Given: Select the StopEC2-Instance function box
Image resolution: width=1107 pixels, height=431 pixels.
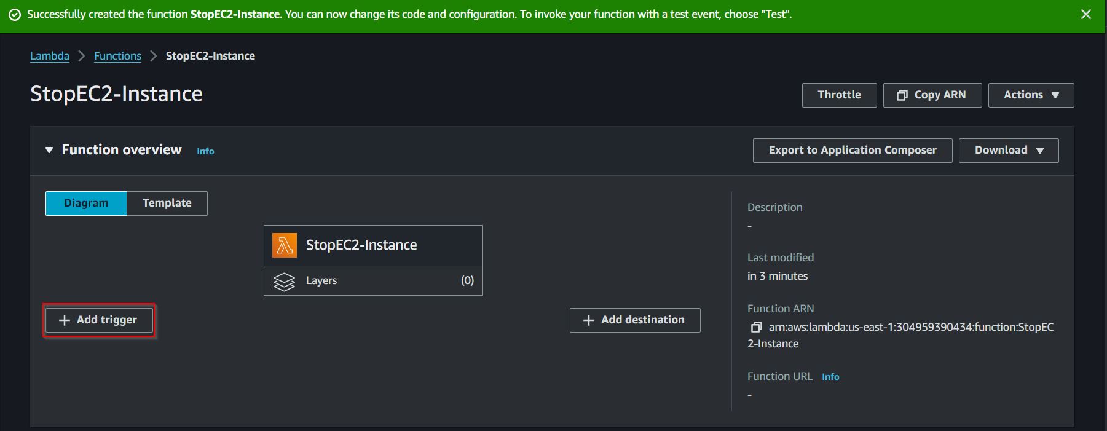Looking at the screenshot, I should click(372, 245).
